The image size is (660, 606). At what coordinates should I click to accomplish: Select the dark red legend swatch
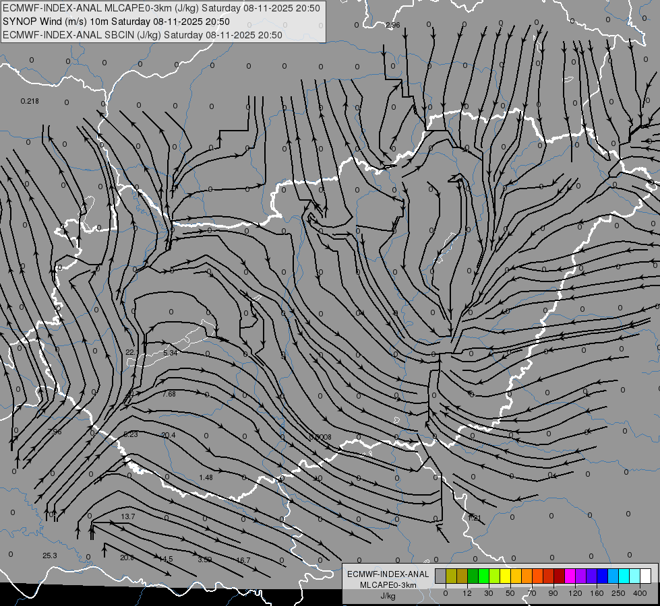coord(559,576)
